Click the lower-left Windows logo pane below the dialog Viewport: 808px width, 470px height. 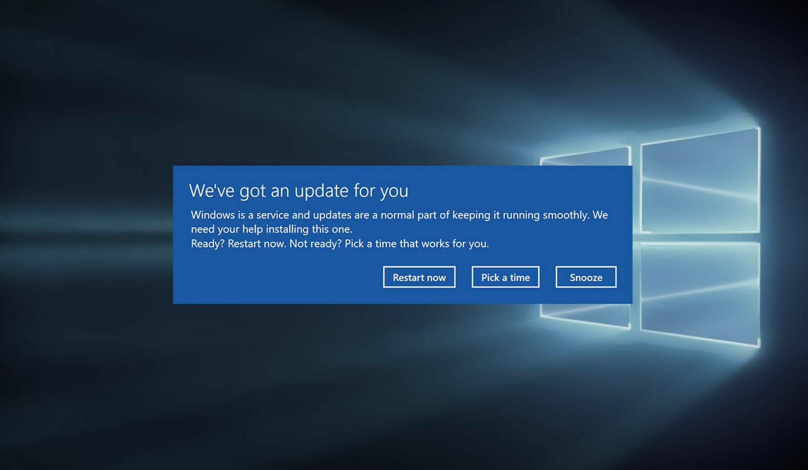click(586, 315)
